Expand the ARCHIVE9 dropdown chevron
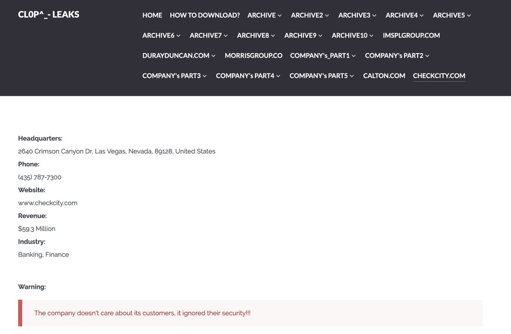Image resolution: width=511 pixels, height=334 pixels. pyautogui.click(x=320, y=35)
